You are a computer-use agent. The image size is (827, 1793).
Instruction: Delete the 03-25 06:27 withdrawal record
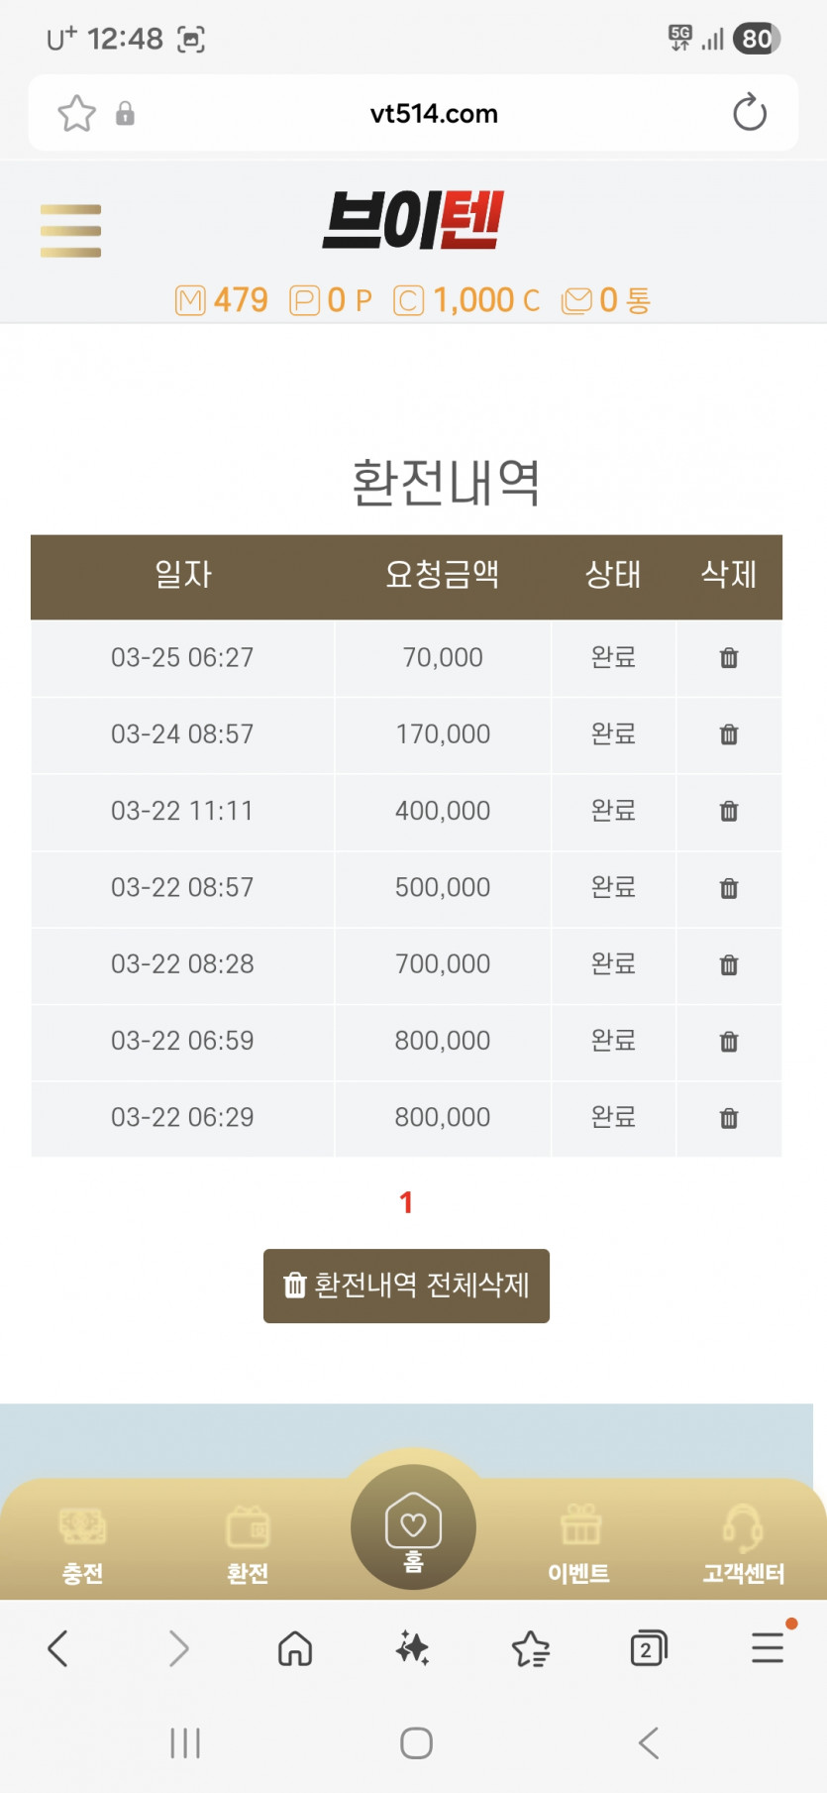point(729,658)
